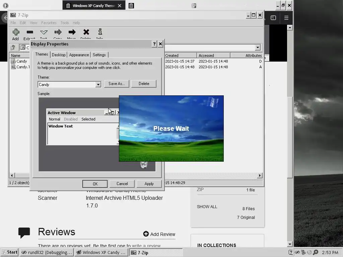Click the browser page scroll up arrow
Screen dimensions: 343x257
(x=290, y=27)
